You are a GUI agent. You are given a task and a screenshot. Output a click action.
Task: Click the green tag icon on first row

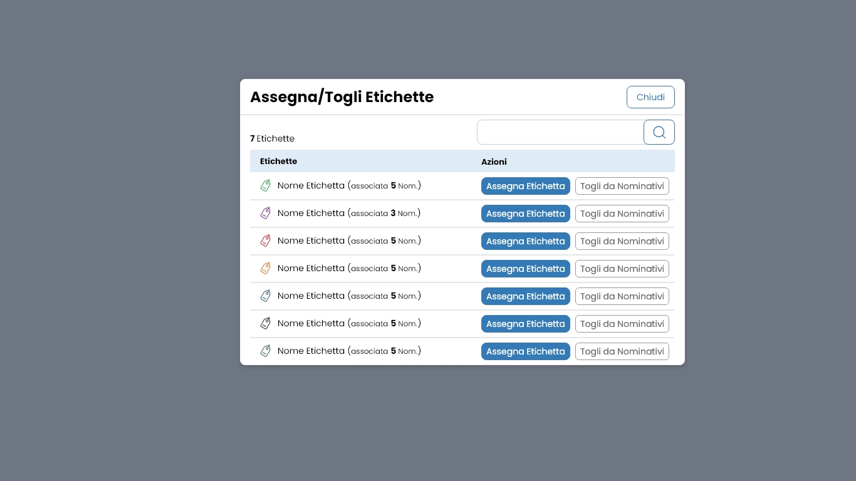point(265,185)
